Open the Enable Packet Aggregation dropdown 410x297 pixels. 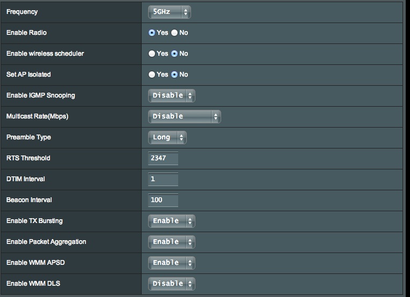pyautogui.click(x=171, y=242)
